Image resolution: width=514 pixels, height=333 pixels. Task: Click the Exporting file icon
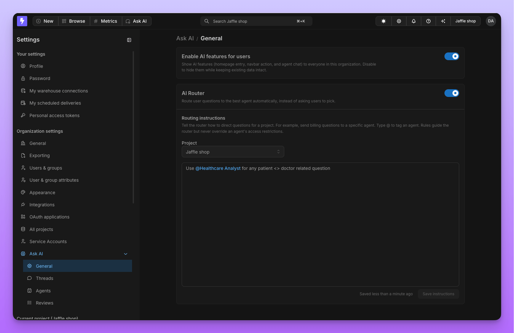[23, 155]
